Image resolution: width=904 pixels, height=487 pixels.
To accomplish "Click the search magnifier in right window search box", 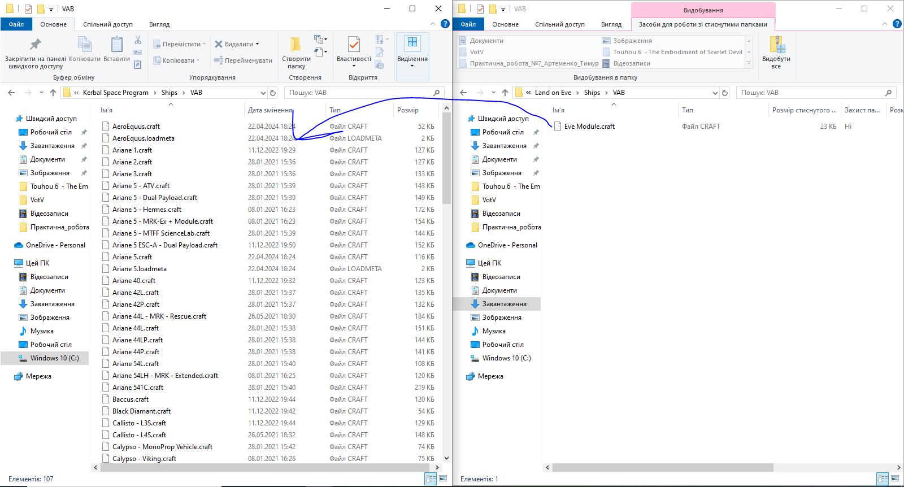I will [x=888, y=93].
